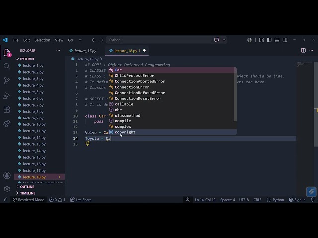Open the Explorer view in activity bar
This screenshot has width=318, height=238.
[x=7, y=53]
